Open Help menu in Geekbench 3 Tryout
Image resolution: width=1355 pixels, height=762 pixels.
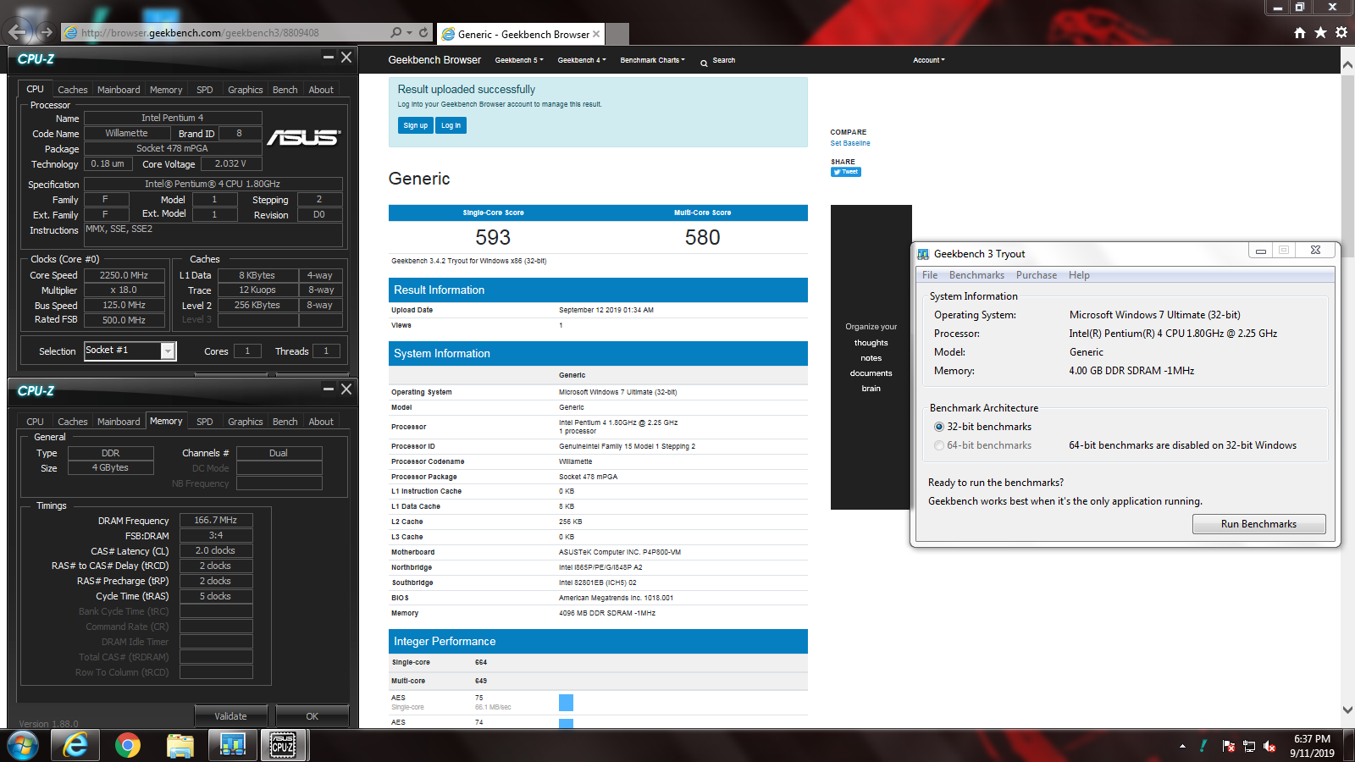pos(1079,275)
